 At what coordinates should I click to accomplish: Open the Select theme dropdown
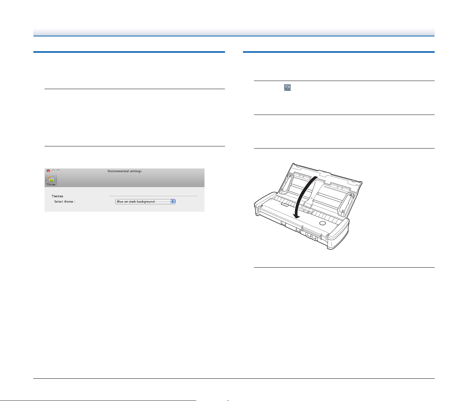click(x=145, y=202)
